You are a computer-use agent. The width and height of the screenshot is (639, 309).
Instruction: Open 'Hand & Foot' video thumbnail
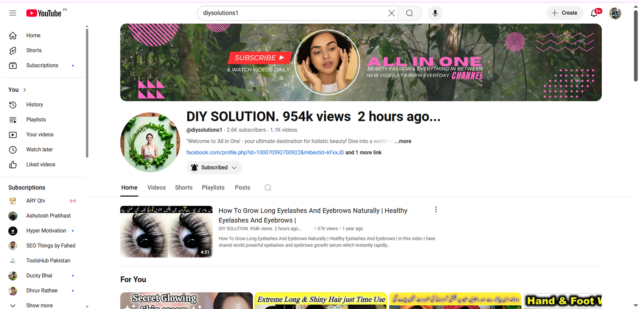[x=562, y=301]
